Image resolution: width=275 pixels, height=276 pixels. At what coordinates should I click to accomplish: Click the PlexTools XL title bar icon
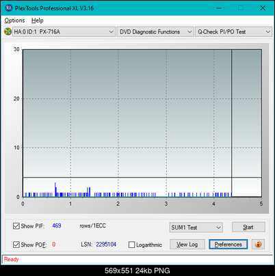[8, 8]
